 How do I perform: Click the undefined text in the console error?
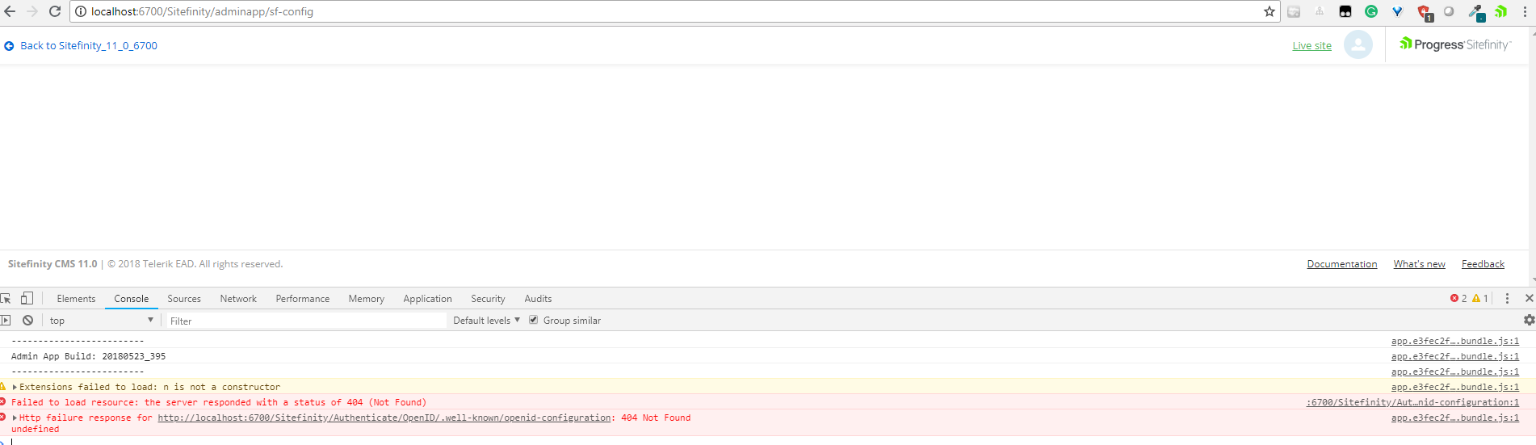tap(35, 429)
